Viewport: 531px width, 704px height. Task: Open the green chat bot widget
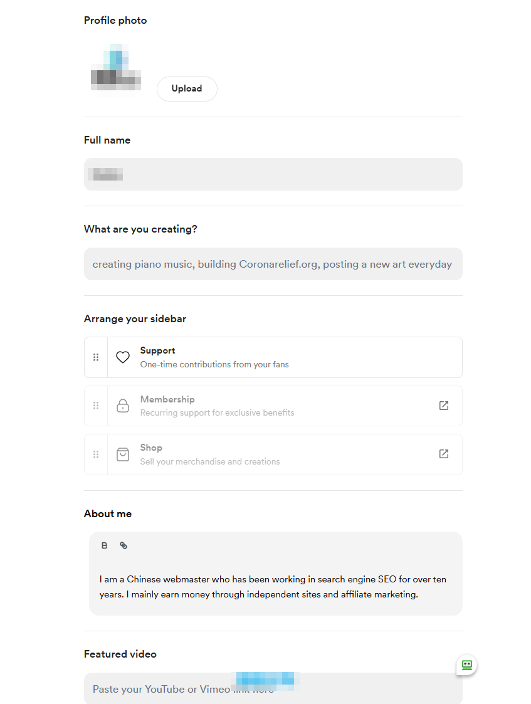point(467,665)
